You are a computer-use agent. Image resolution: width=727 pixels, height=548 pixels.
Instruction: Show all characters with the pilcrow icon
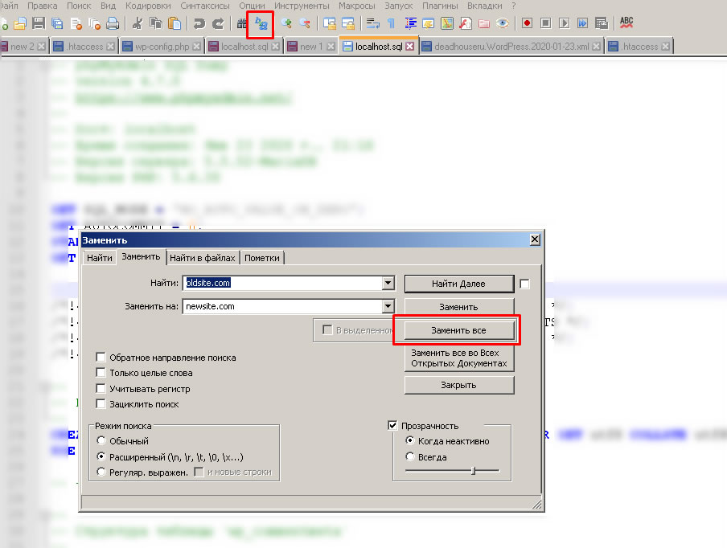tap(392, 23)
